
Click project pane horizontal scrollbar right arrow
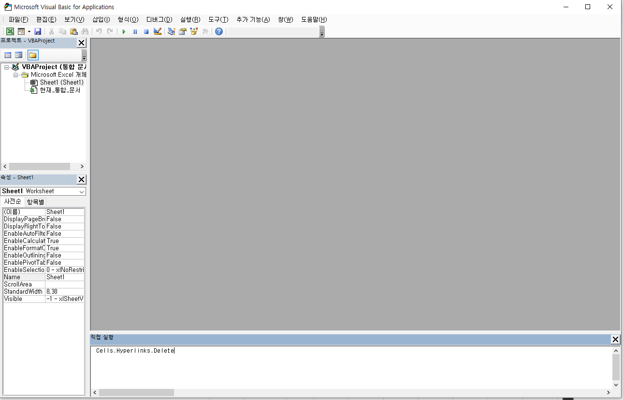point(82,166)
